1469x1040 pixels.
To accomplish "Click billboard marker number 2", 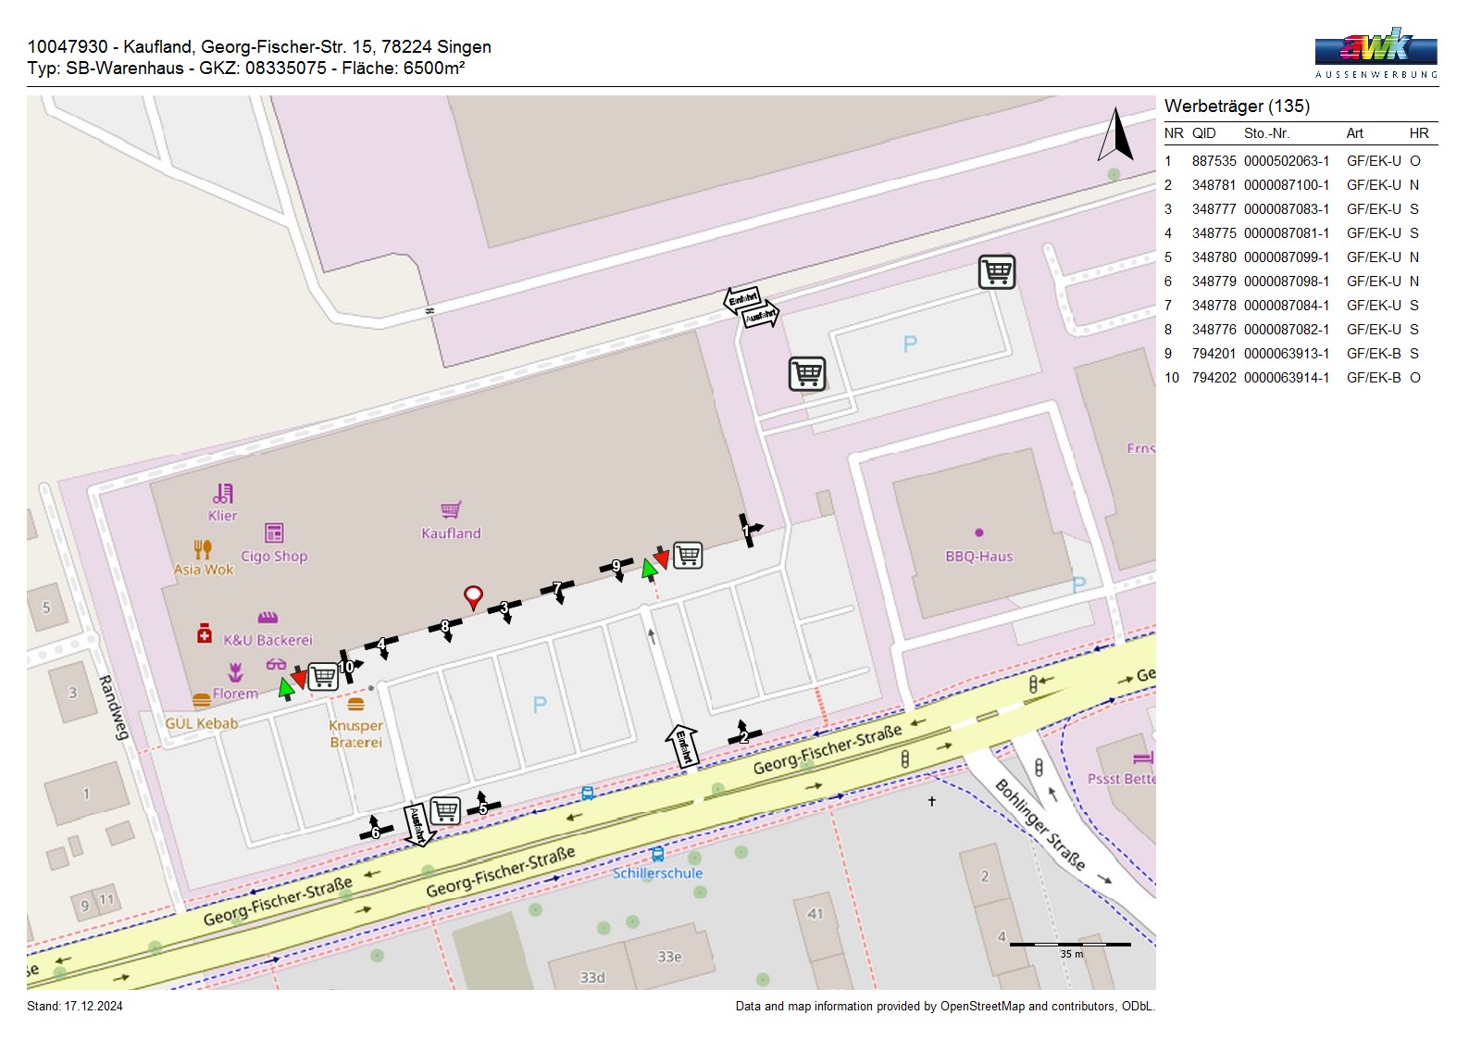I will [x=743, y=735].
